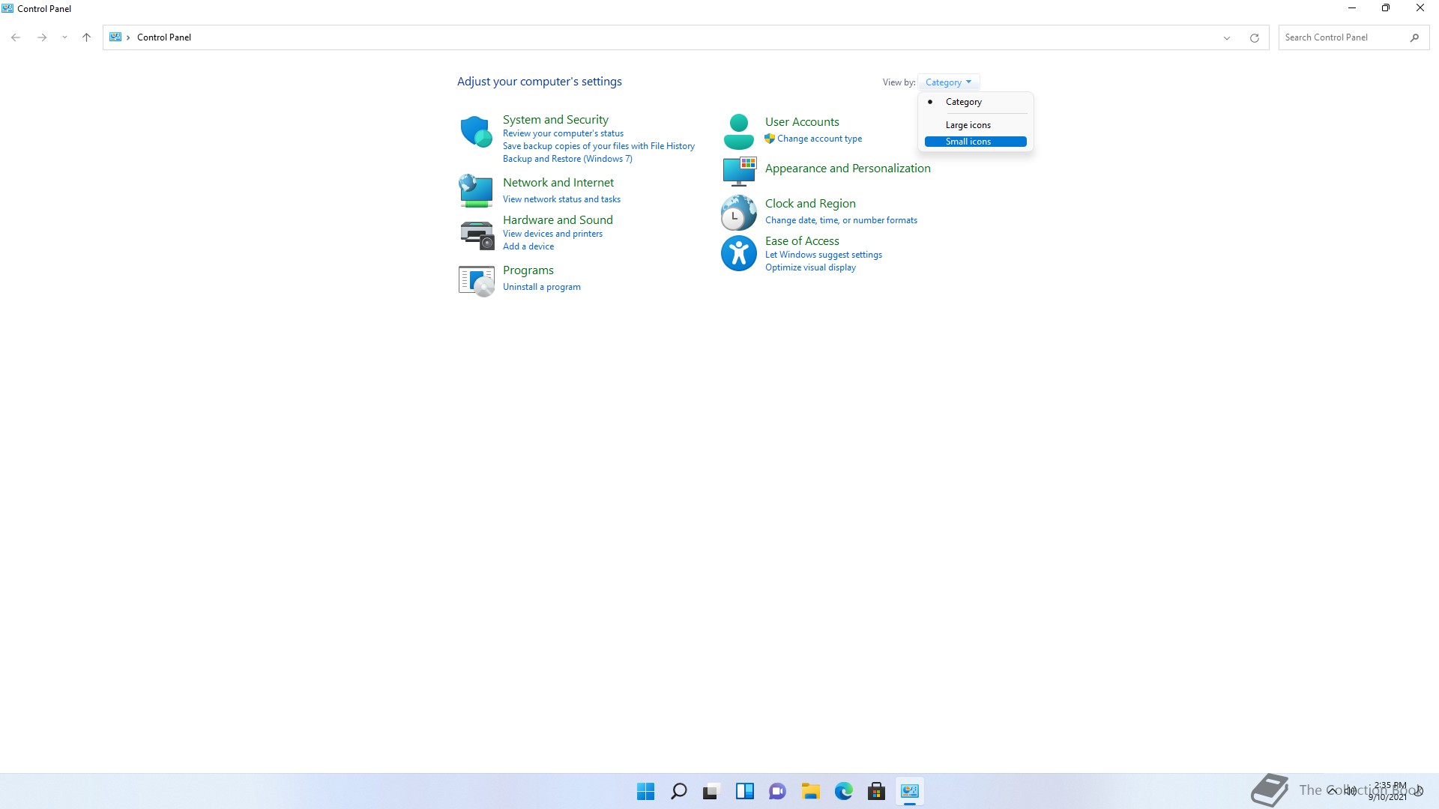The image size is (1439, 809).
Task: Open Task View on the taskbar
Action: coord(711,791)
